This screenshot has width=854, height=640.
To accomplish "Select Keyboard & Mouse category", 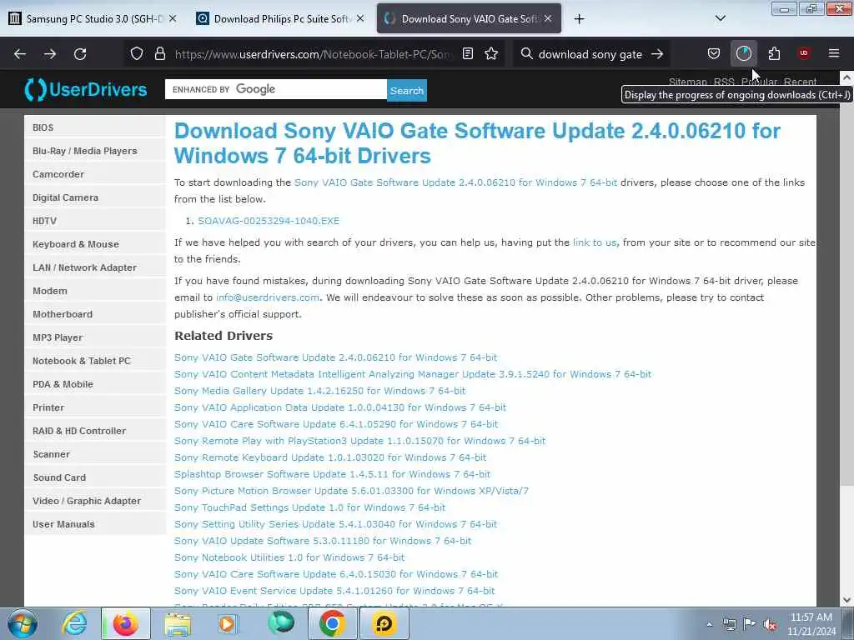I will coord(95,244).
